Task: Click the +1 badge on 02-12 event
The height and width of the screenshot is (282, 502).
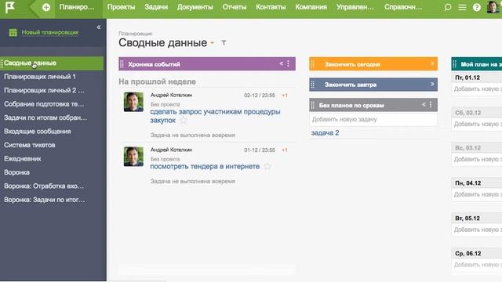Action: pyautogui.click(x=285, y=96)
